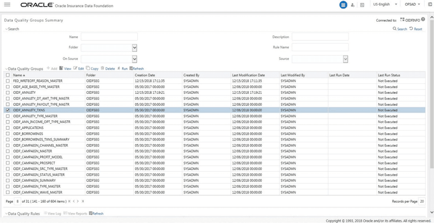Focus the Rule Name search field
The image size is (434, 223).
point(320,47)
